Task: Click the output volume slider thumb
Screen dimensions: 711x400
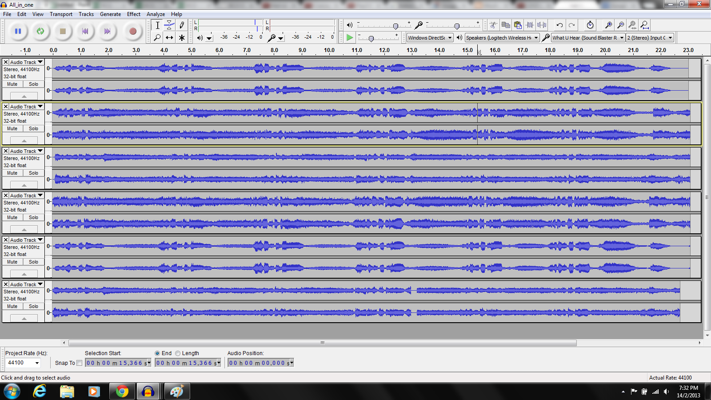Action: (x=395, y=26)
